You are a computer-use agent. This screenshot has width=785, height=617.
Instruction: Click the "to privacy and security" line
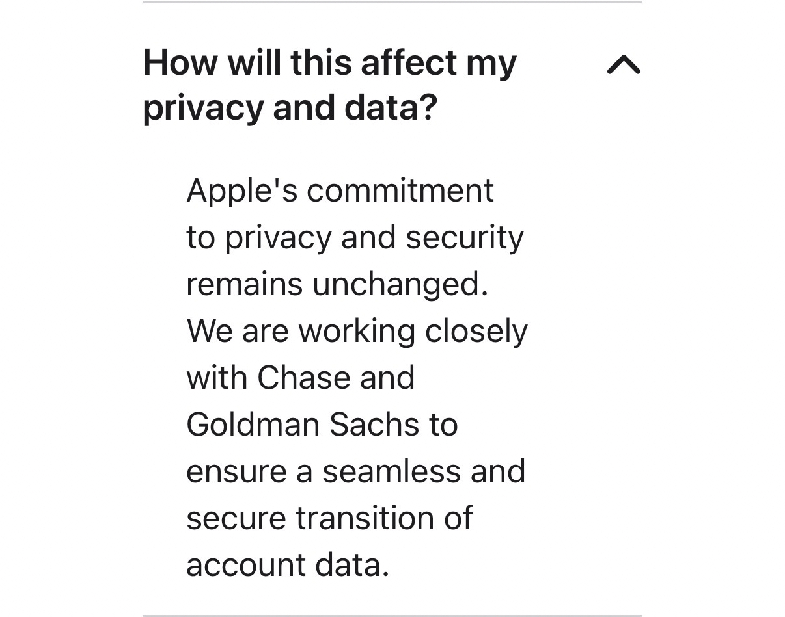click(355, 237)
